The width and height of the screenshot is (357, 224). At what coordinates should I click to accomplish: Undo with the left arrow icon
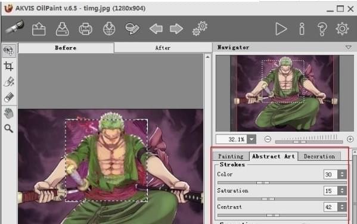156,29
